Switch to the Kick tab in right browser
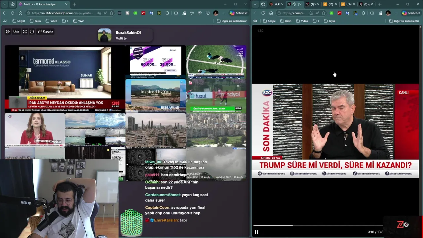This screenshot has width=423, height=238. 276,4
